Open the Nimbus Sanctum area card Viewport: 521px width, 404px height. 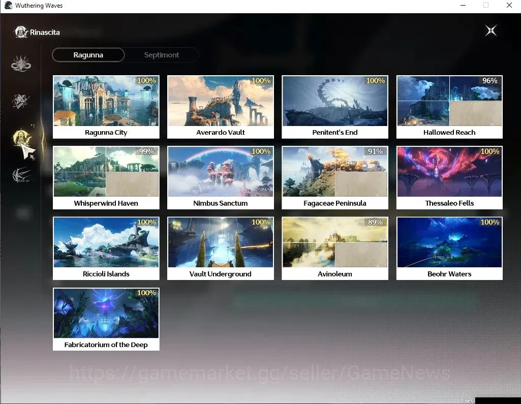point(220,178)
